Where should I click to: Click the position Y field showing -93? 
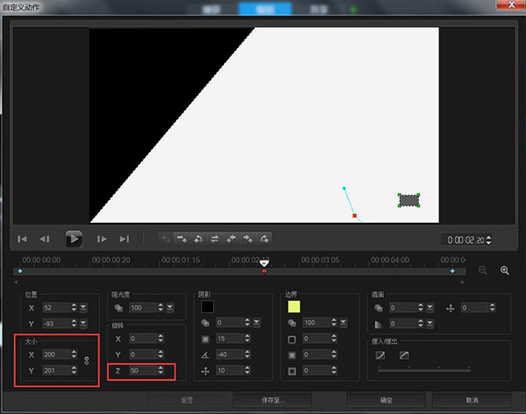tap(56, 324)
